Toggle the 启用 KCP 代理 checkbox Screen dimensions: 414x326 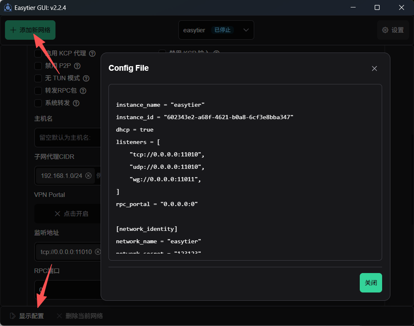(38, 53)
